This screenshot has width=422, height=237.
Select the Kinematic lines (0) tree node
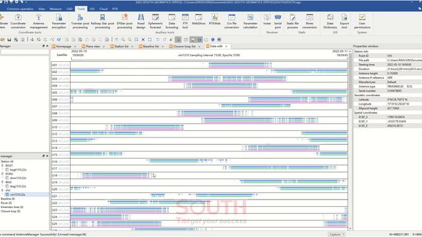click(x=12, y=207)
